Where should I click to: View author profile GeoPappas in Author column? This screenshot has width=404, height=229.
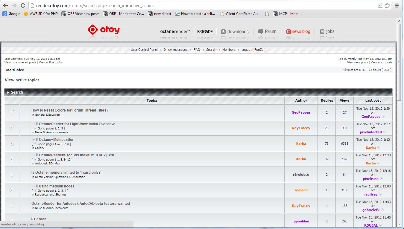point(301,112)
